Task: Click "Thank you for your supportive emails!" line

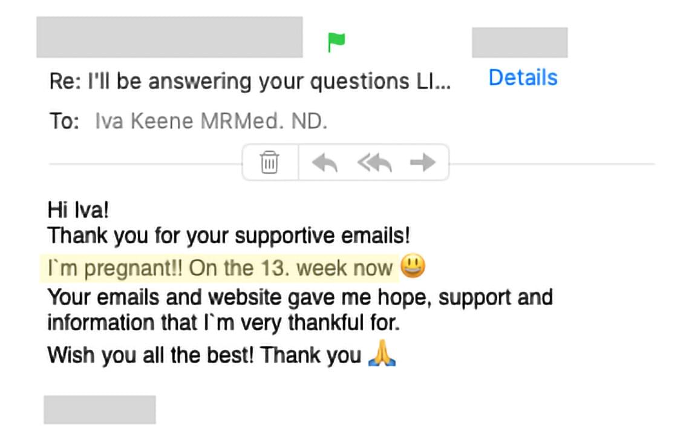Action: (229, 236)
